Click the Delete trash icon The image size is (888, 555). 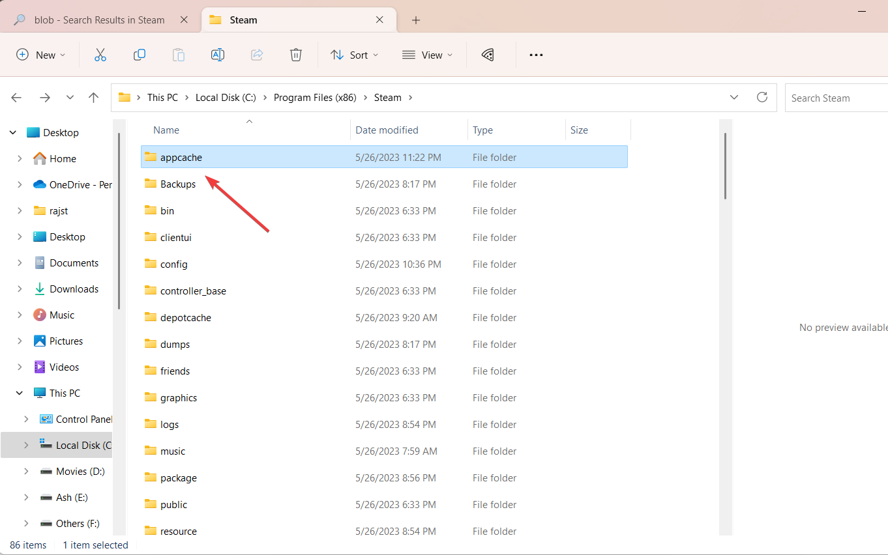click(x=296, y=55)
